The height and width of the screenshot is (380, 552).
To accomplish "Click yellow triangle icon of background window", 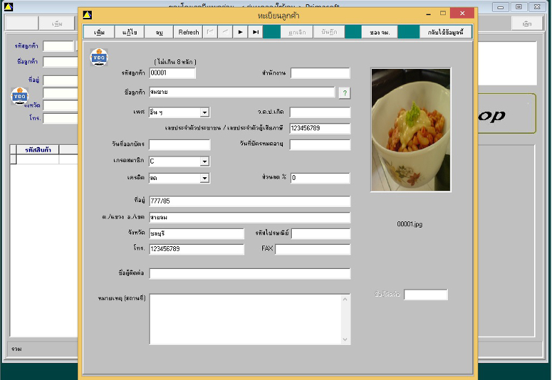I will [x=8, y=6].
